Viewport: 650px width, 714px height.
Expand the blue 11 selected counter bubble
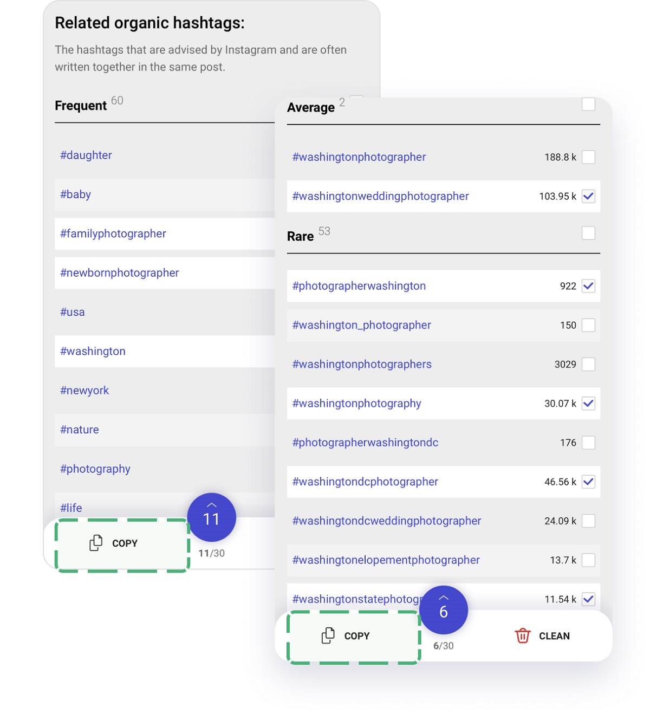211,517
